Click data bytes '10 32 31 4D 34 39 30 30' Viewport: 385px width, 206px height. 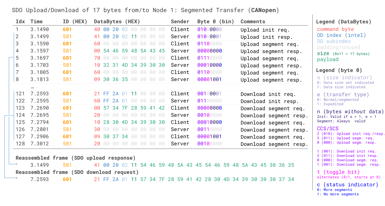(x=130, y=65)
